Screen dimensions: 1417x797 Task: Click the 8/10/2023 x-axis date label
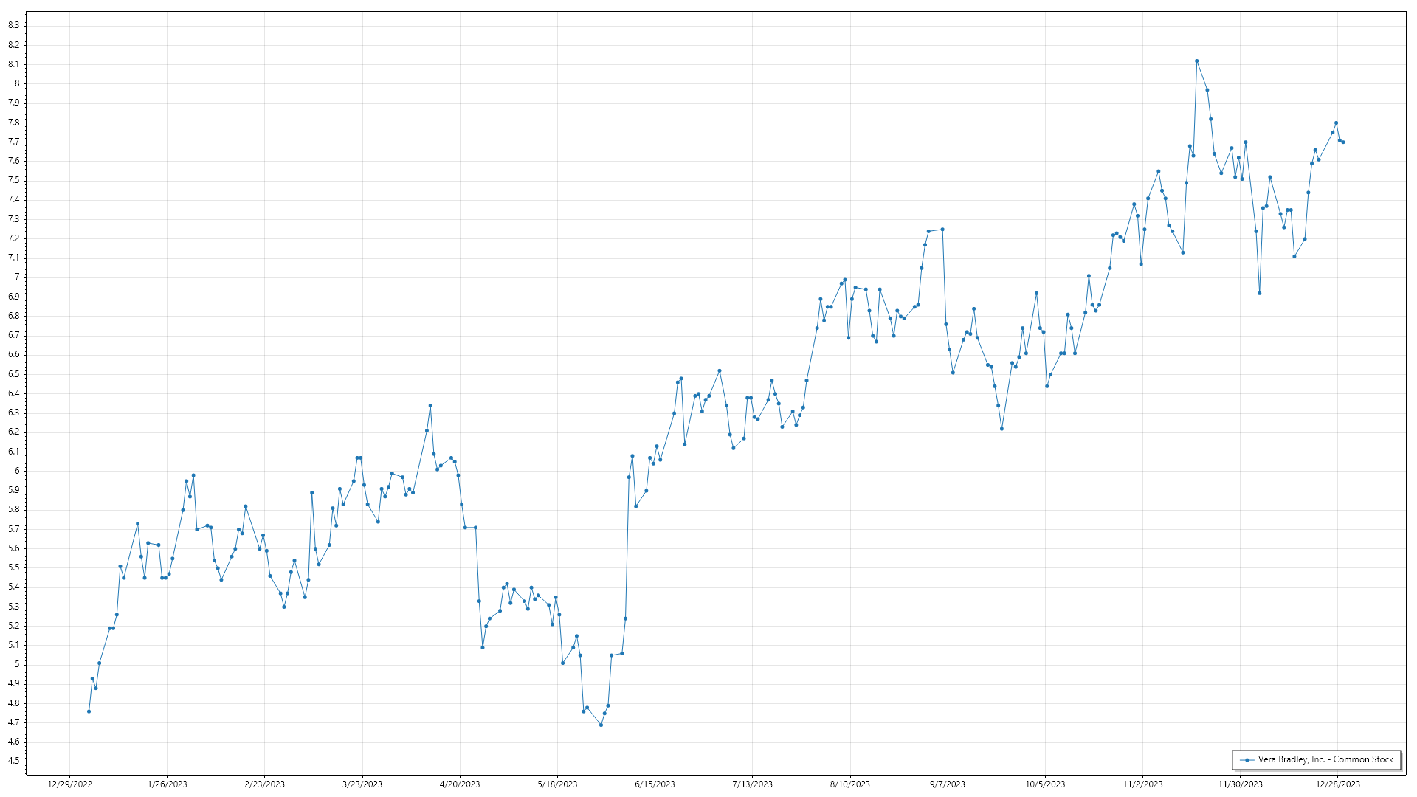tap(849, 784)
